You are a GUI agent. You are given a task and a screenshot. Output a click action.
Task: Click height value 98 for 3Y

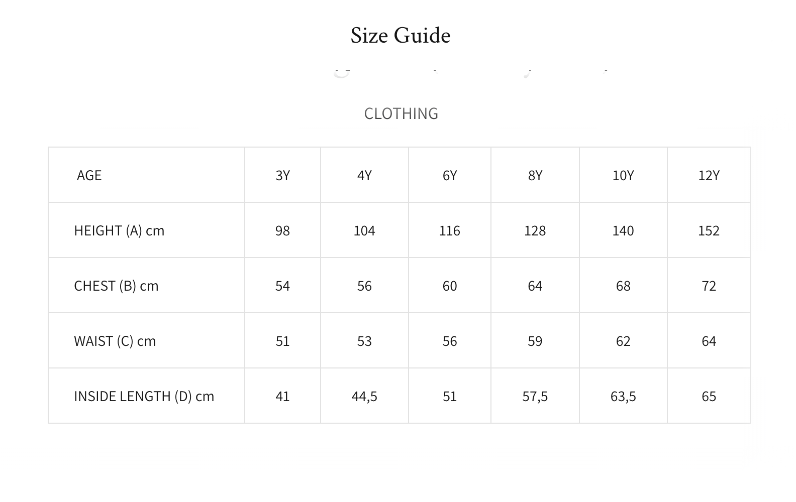click(x=282, y=230)
